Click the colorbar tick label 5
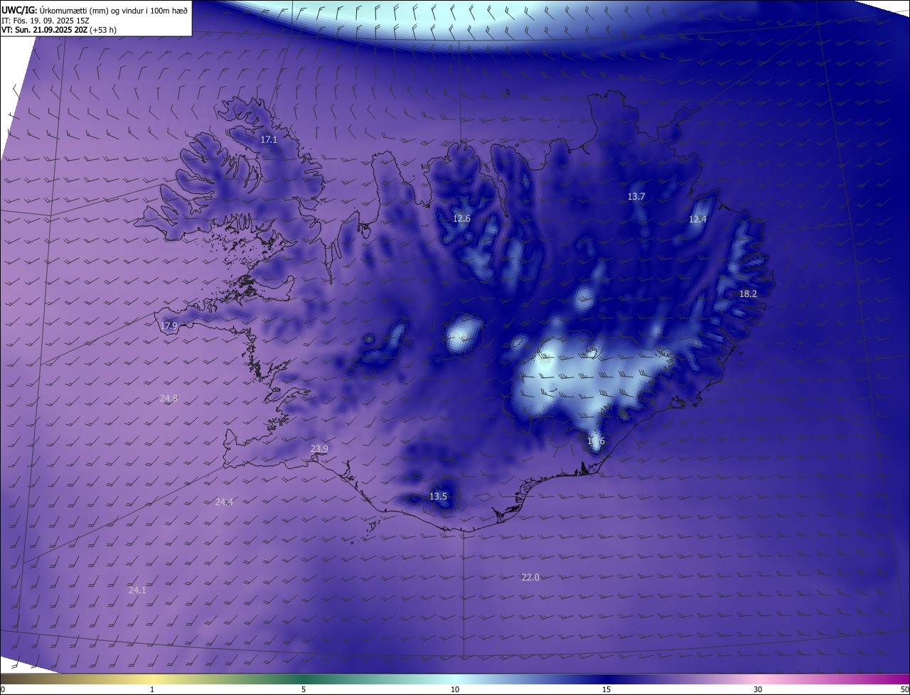Image resolution: width=910 pixels, height=695 pixels. [x=304, y=689]
